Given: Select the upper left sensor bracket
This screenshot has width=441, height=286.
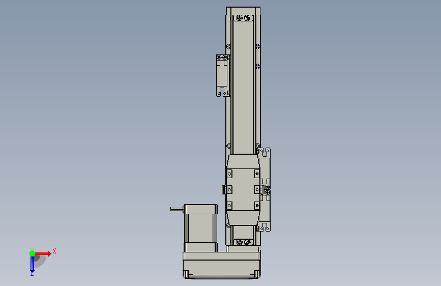Looking at the screenshot, I should [223, 75].
